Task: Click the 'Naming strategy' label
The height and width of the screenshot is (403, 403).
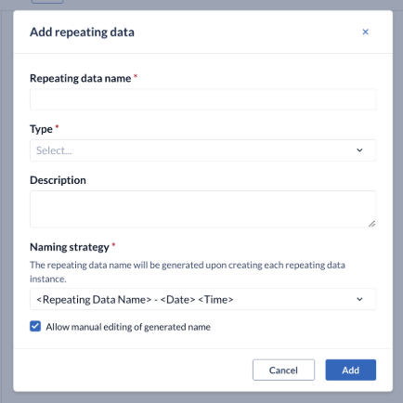Action: (70, 247)
